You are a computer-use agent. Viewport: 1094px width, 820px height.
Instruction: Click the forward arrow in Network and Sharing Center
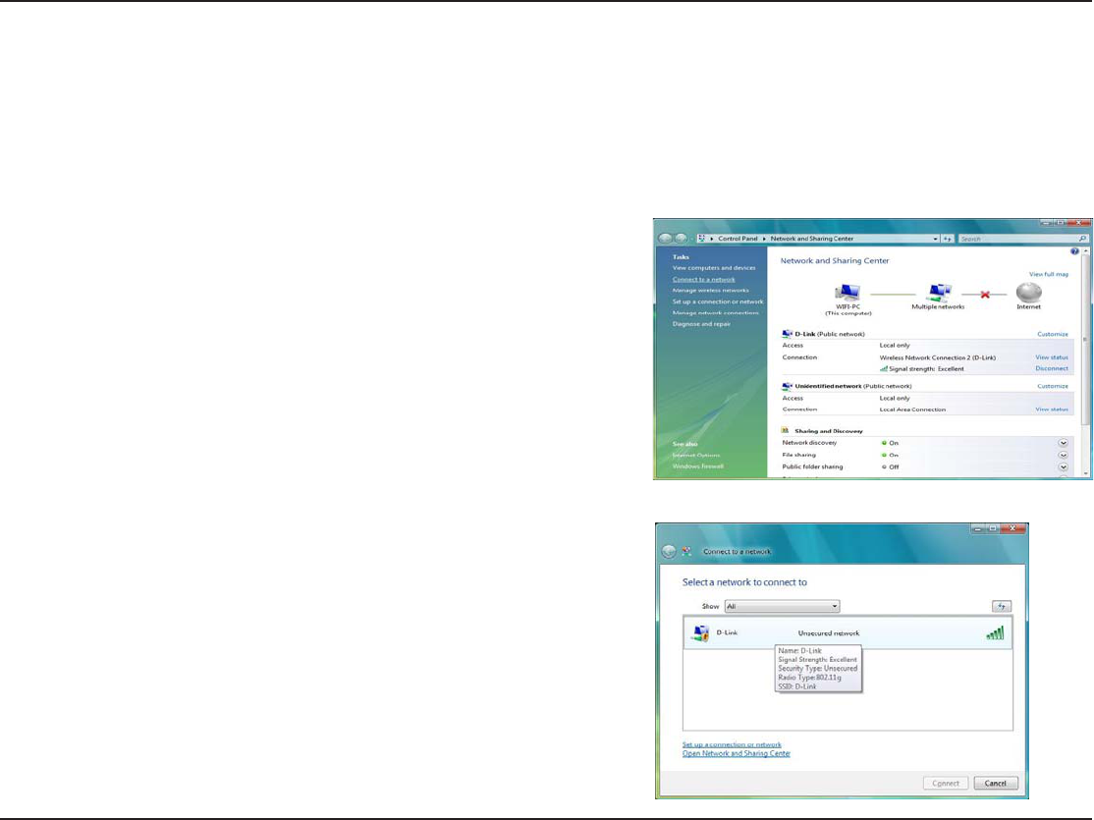(x=681, y=238)
